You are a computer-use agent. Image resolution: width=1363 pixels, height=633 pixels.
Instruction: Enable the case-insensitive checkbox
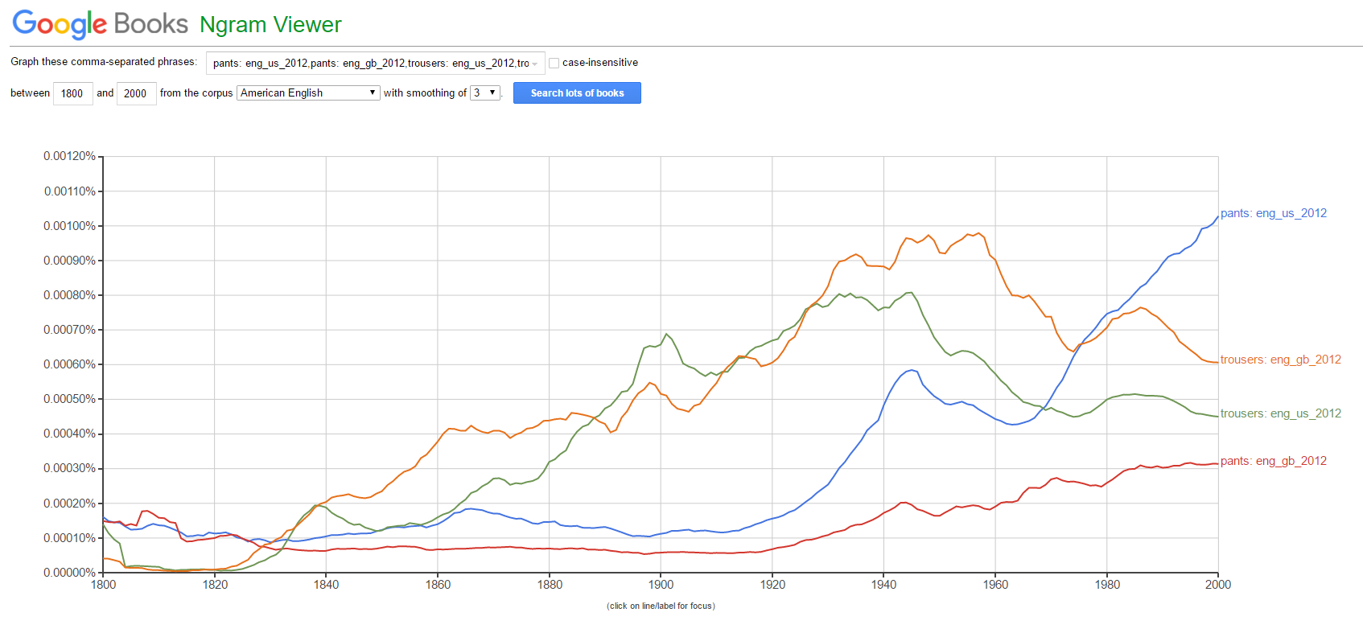point(554,63)
